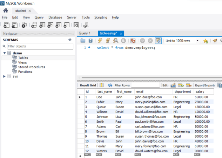Image resolution: width=222 pixels, height=158 pixels.
Task: Export recordset to file icon
Action: 219,85
